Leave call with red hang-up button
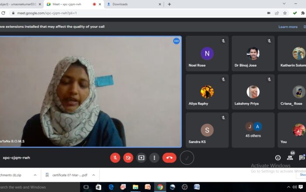Image resolution: width=306 pixels, height=192 pixels. pyautogui.click(x=170, y=158)
